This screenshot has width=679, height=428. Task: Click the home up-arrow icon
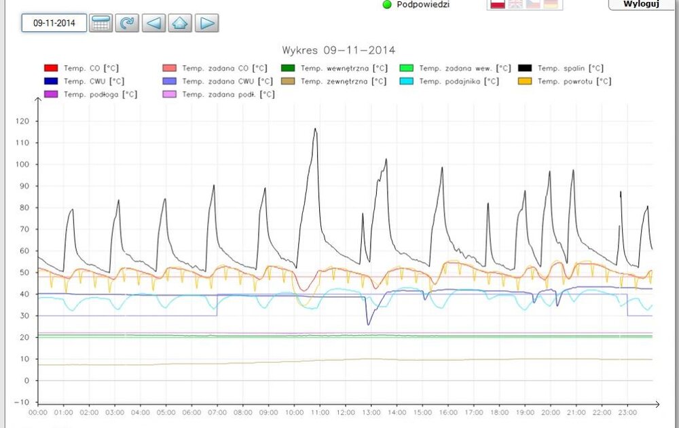pos(180,23)
